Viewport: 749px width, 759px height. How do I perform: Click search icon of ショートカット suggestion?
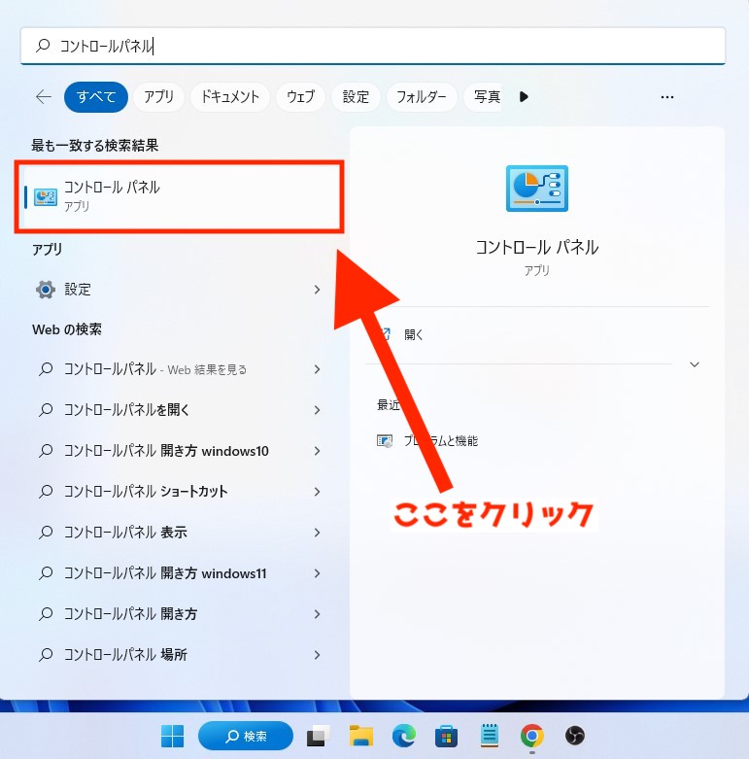pos(46,492)
